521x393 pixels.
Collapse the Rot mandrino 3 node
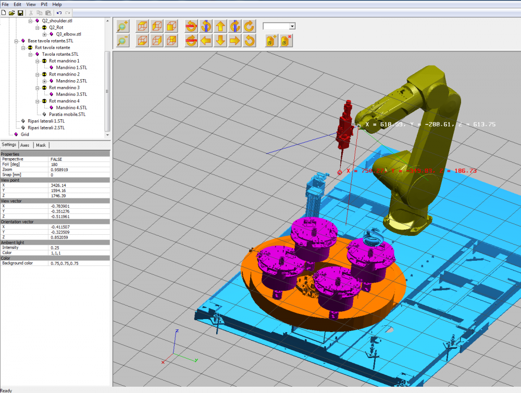[x=38, y=88]
